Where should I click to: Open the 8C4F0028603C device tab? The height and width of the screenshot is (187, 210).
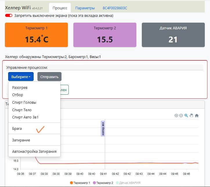coord(115,8)
